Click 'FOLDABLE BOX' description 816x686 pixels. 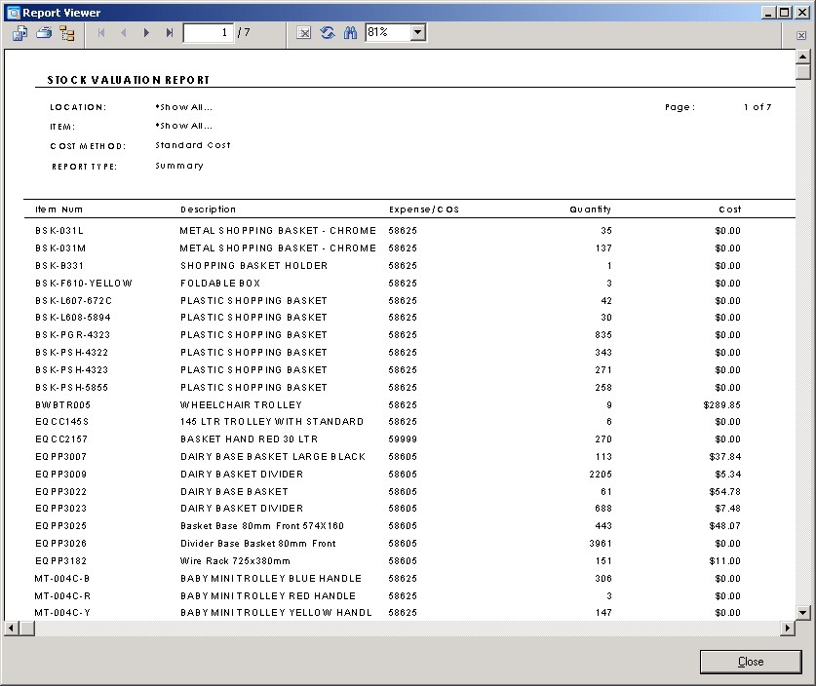220,284
